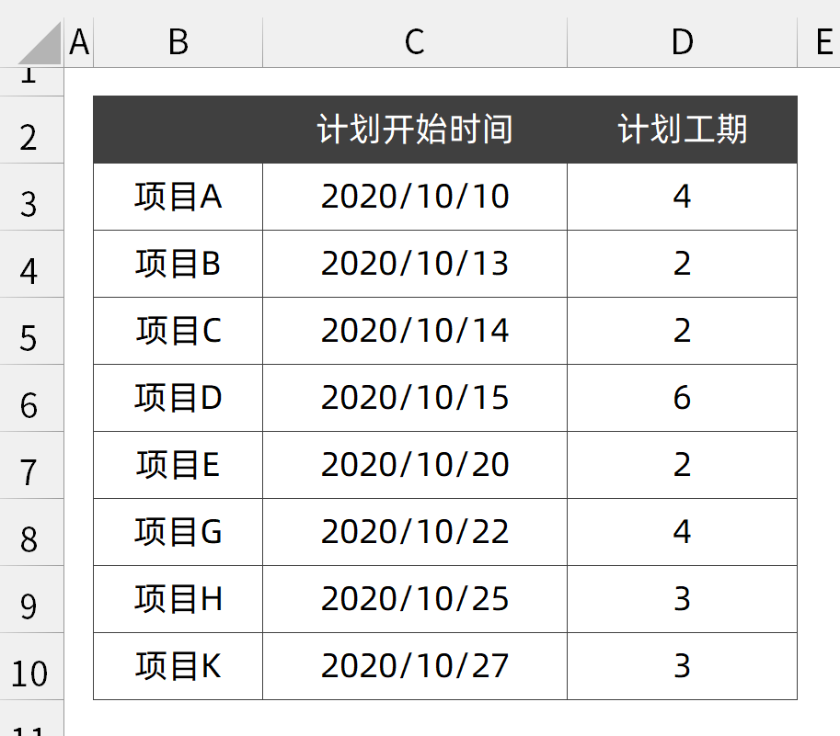Screen dimensions: 840x736
Task: Select column A header
Action: tap(79, 42)
